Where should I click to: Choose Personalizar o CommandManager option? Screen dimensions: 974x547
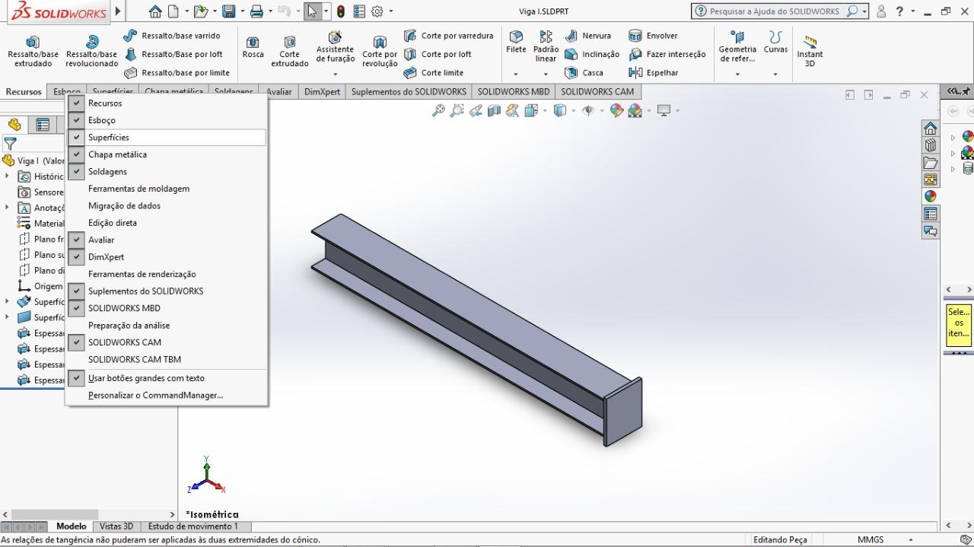pos(155,396)
